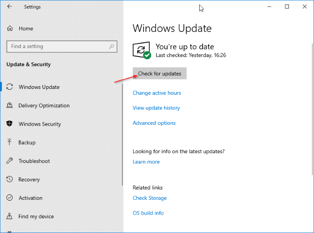The image size is (314, 233).
Task: Click Learn more link
Action: (146, 162)
